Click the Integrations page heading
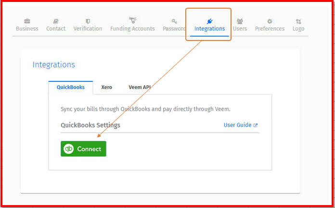The image size is (335, 208). coord(53,65)
